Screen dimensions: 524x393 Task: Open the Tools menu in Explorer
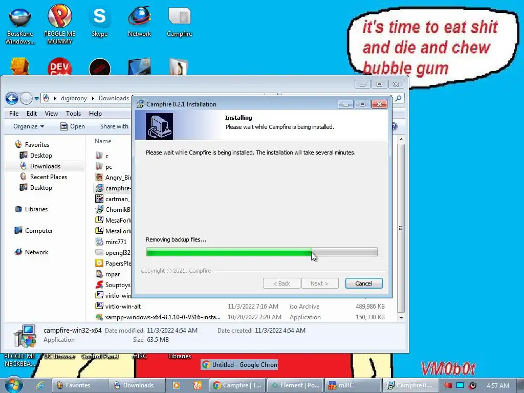coord(74,114)
